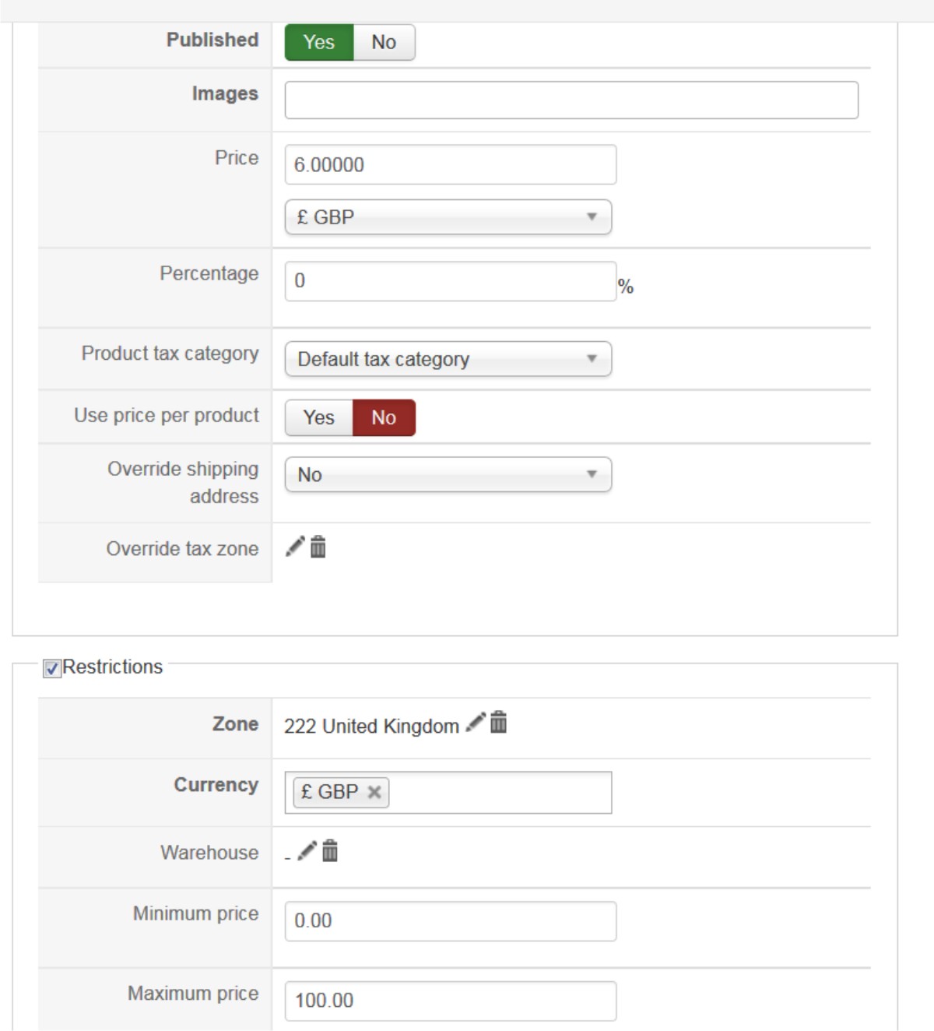The width and height of the screenshot is (934, 1031).
Task: Open the £ GBP price currency dropdown
Action: click(x=448, y=217)
